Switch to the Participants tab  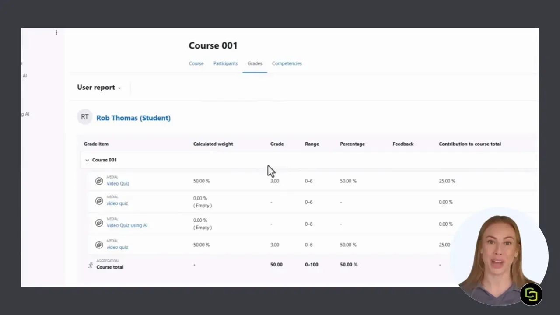tap(225, 63)
